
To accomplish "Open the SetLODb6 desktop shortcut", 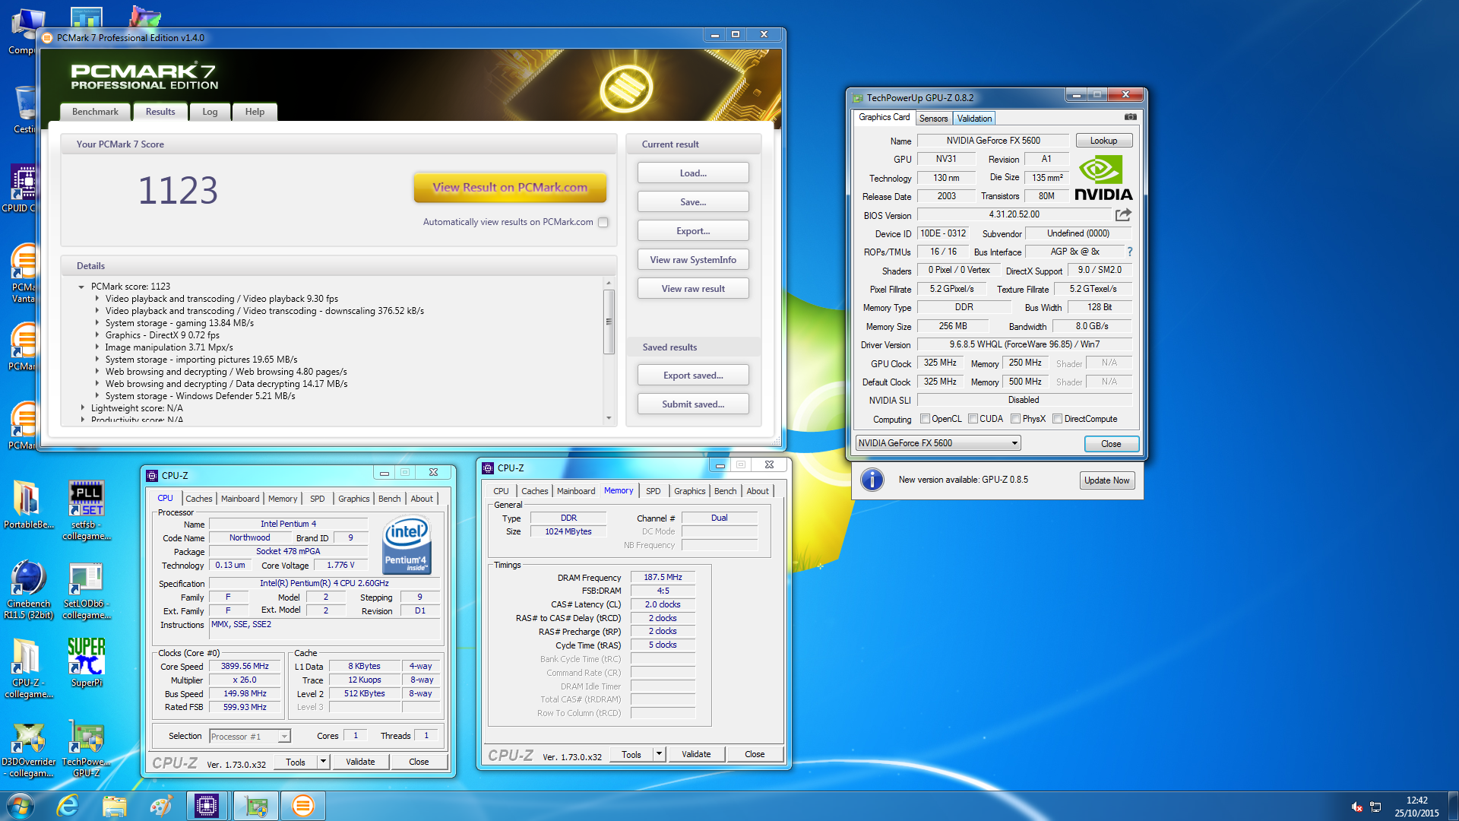I will [x=87, y=590].
